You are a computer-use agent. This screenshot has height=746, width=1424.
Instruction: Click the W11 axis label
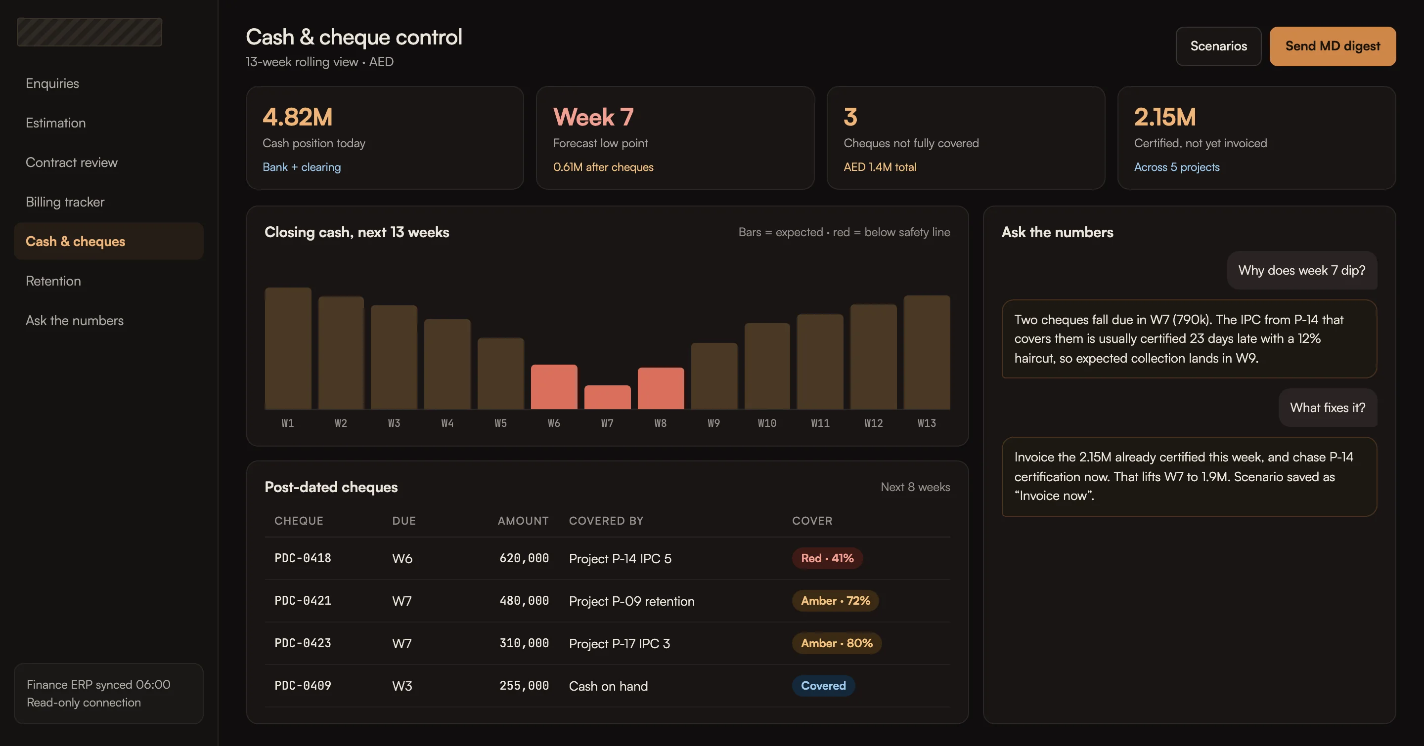point(820,423)
